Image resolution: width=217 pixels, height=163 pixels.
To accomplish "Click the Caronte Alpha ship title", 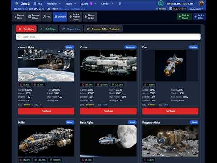I will pyautogui.click(x=26, y=47).
